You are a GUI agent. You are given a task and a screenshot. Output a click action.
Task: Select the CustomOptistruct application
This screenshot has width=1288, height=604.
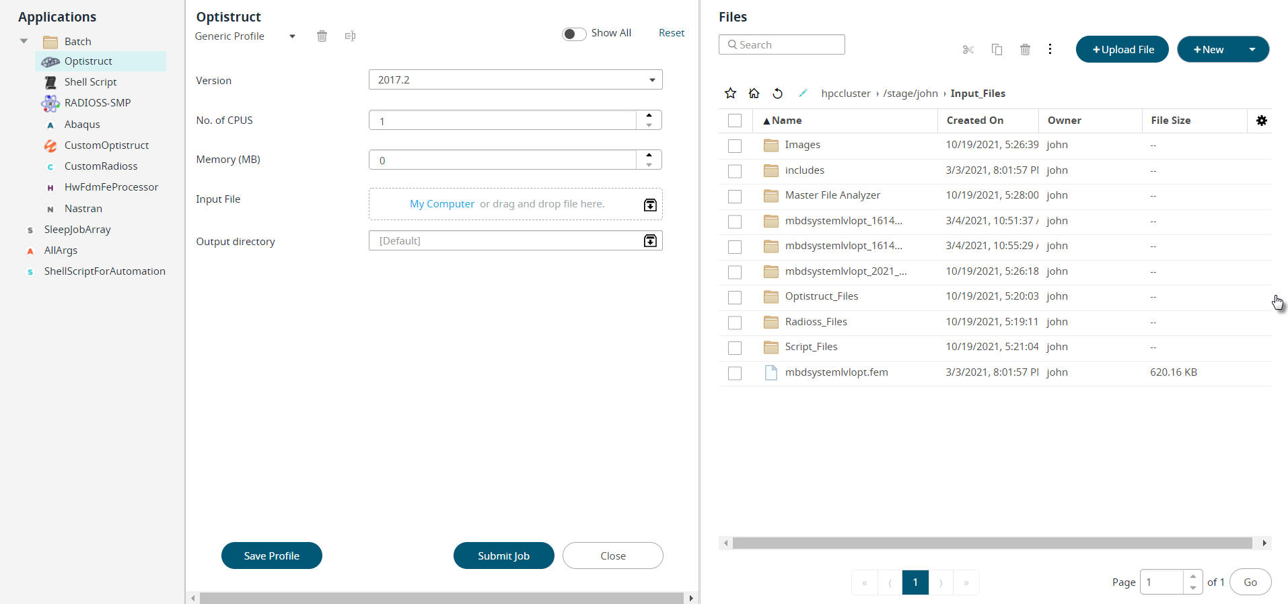pos(106,145)
